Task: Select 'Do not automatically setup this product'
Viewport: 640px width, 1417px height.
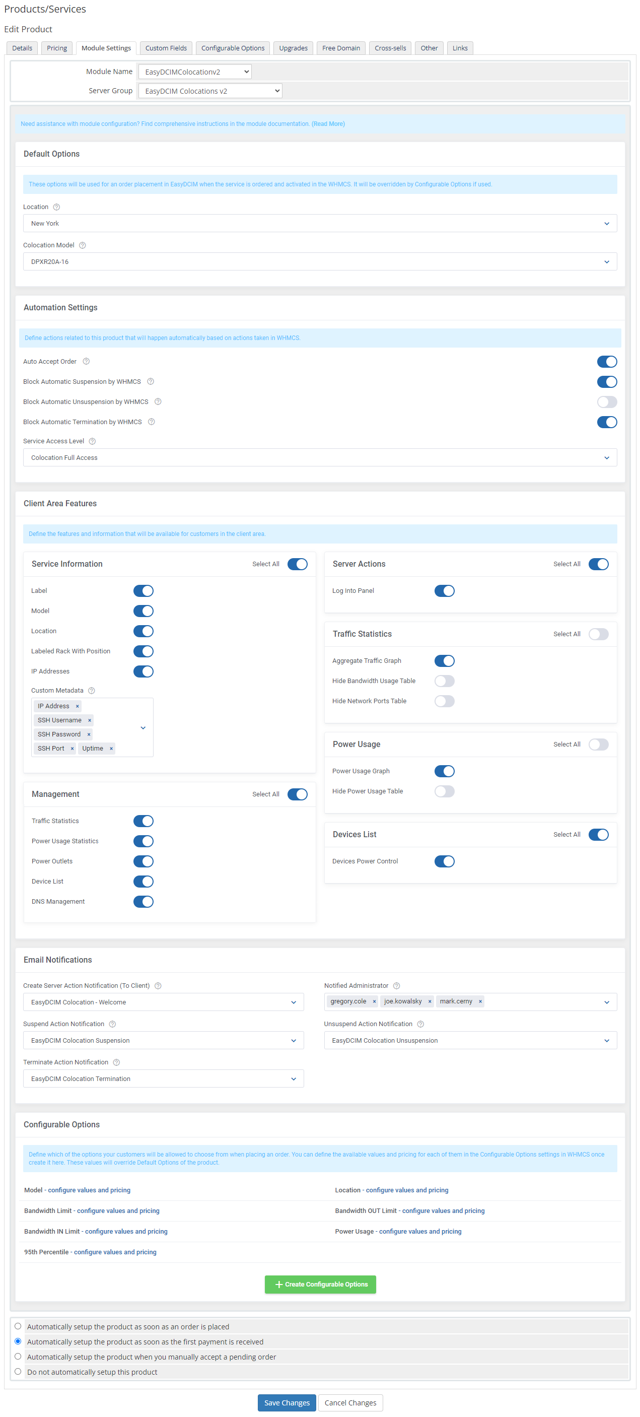Action: (x=18, y=1371)
